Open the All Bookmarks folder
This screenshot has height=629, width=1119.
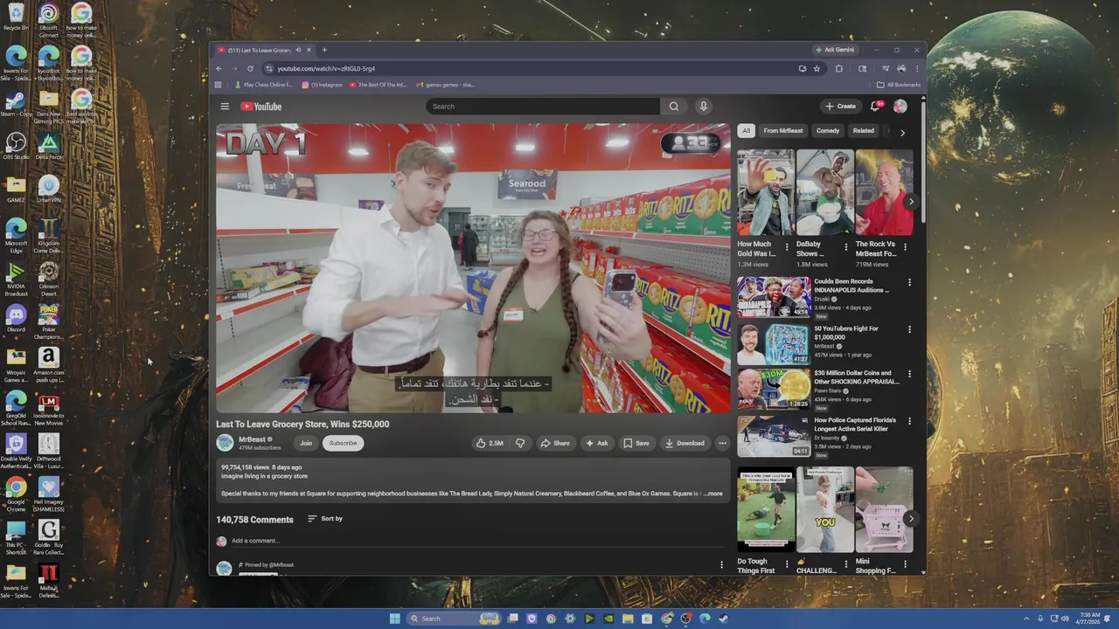[899, 85]
